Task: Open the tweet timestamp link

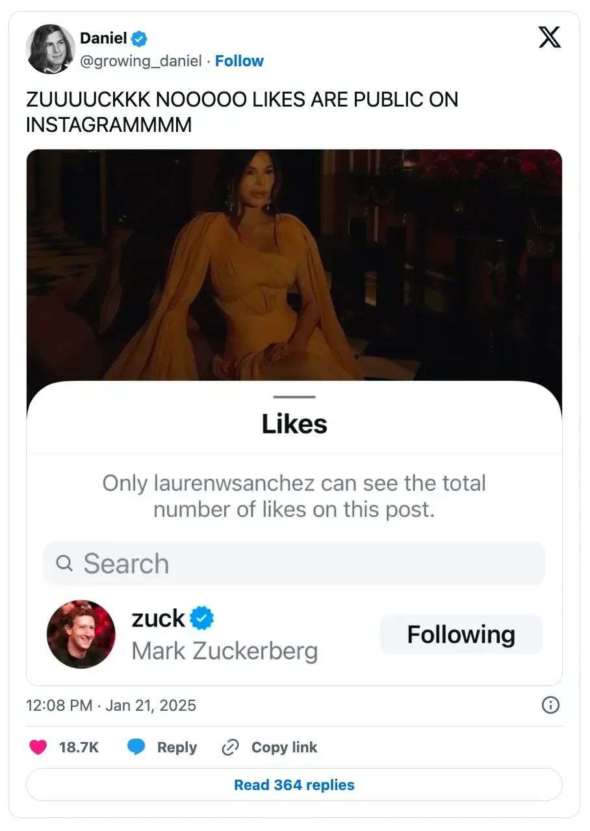Action: point(111,705)
